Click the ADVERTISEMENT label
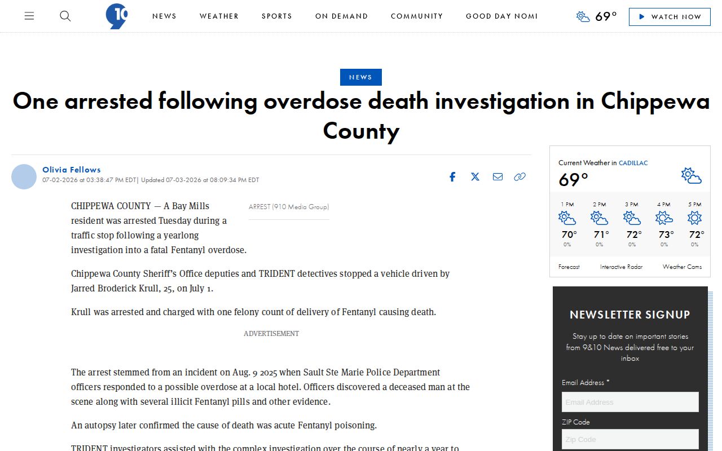 [x=271, y=334]
